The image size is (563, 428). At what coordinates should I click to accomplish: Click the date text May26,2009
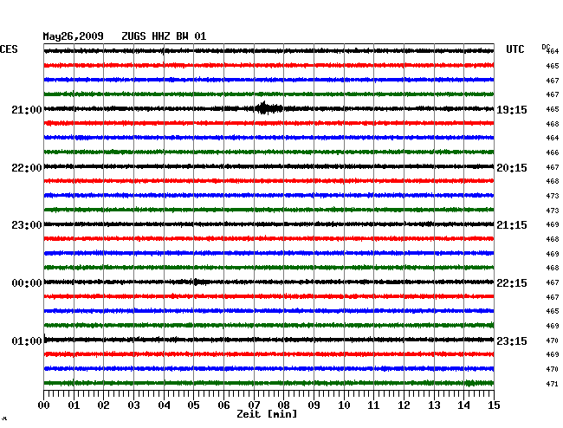[74, 36]
